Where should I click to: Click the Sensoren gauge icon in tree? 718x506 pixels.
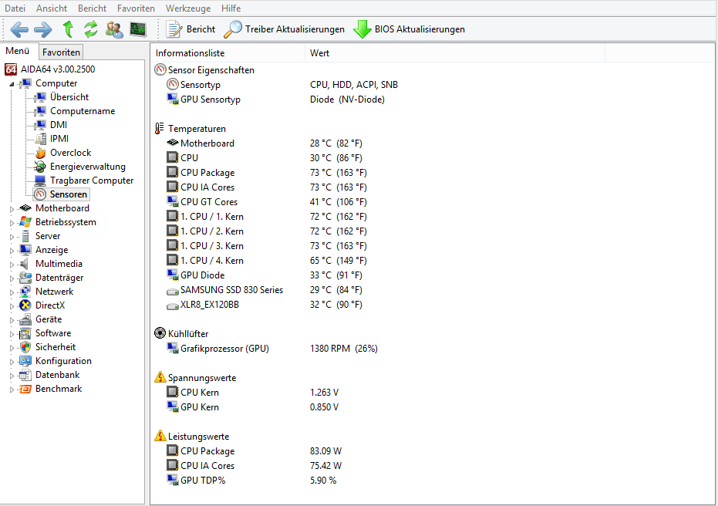[40, 194]
